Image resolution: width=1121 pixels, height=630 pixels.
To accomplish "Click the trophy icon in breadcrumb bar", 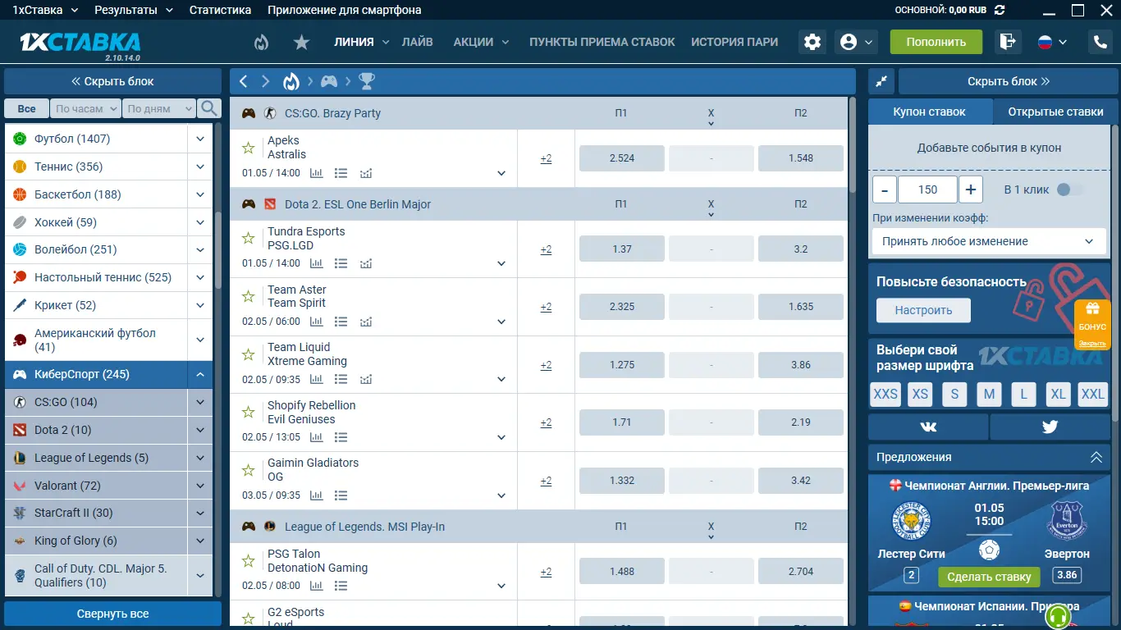I will pos(367,81).
